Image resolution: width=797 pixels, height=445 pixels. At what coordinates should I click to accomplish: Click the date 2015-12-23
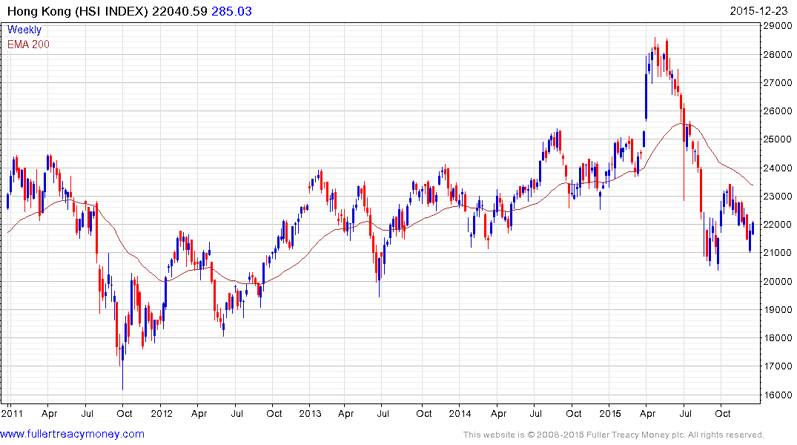click(x=758, y=11)
